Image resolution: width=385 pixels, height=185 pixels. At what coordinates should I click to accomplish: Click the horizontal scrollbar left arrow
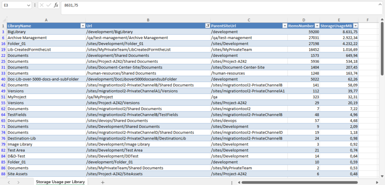click(238, 182)
